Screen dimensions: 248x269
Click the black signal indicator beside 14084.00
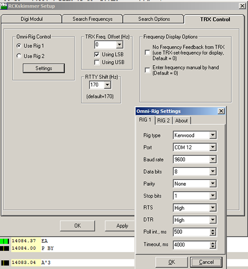(x=4, y=248)
